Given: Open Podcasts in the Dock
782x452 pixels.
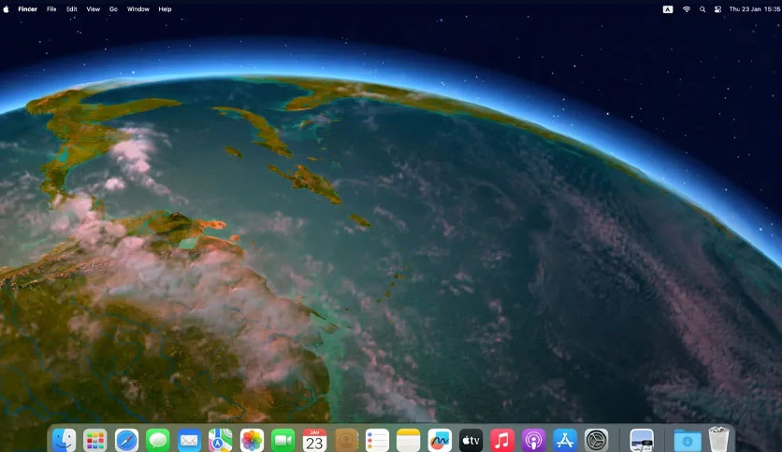Looking at the screenshot, I should tap(533, 441).
